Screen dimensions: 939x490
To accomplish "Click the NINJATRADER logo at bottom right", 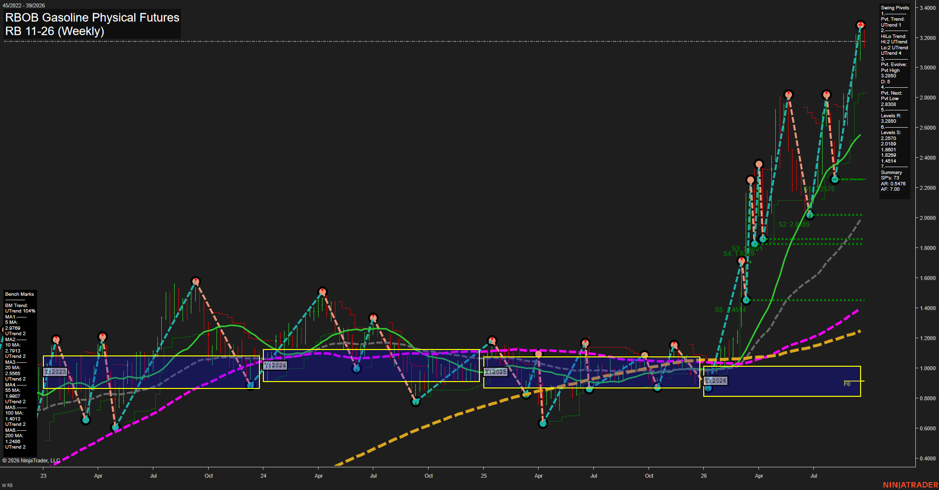I will [x=910, y=485].
